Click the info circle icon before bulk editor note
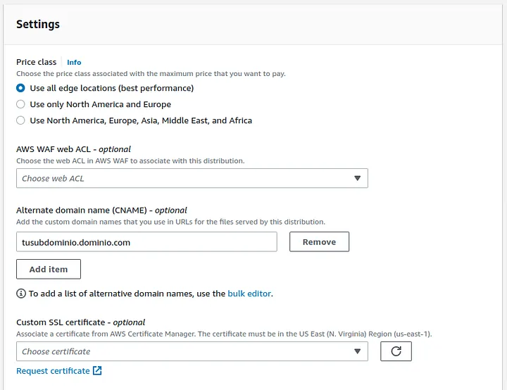Viewport: 507px width, 390px height. point(21,294)
